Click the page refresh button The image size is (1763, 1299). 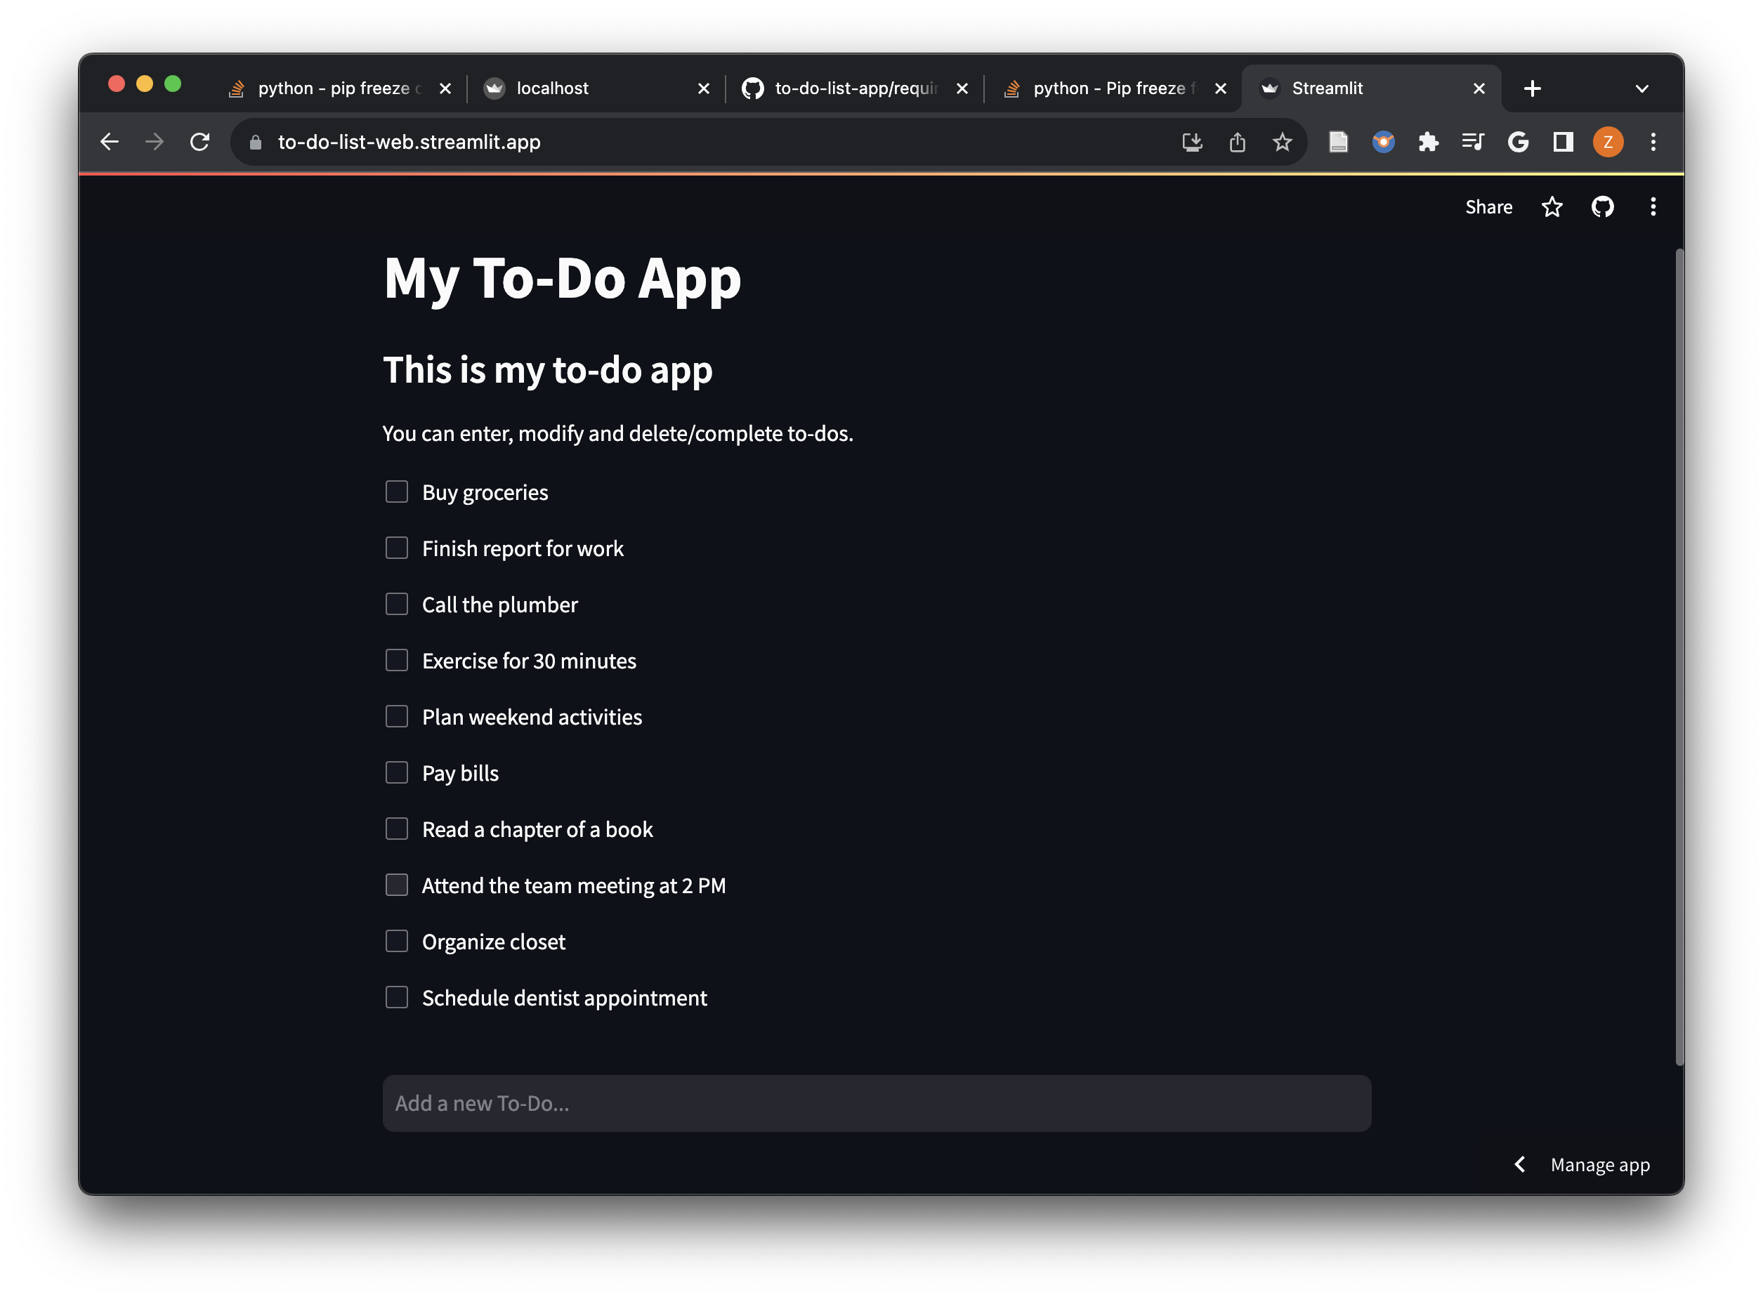(x=199, y=141)
